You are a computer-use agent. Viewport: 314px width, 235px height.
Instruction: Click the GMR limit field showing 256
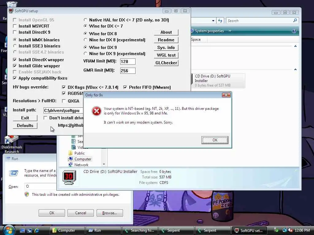[128, 71]
